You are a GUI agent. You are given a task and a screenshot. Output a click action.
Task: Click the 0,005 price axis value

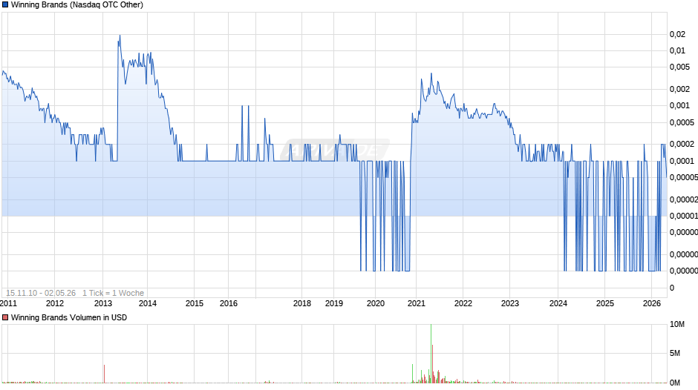679,67
